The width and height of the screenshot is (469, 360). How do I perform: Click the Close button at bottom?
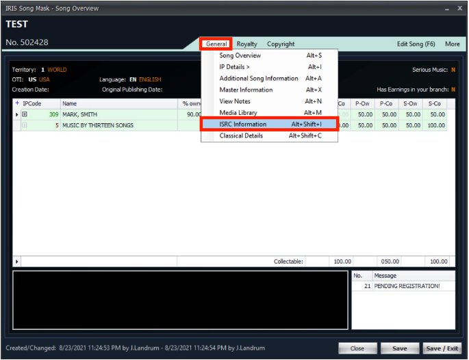click(357, 348)
